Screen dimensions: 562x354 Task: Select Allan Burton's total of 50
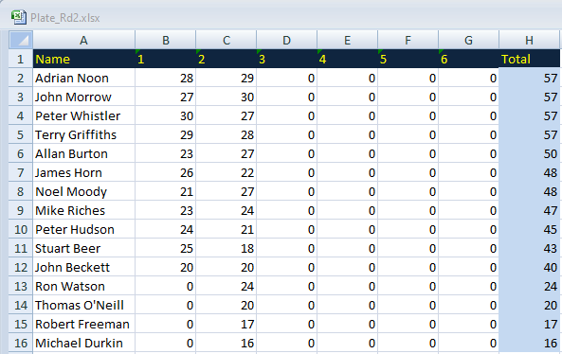click(x=529, y=154)
